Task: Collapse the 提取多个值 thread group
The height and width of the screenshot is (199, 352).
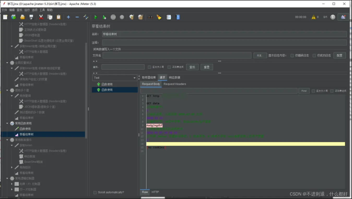Action: [7, 90]
